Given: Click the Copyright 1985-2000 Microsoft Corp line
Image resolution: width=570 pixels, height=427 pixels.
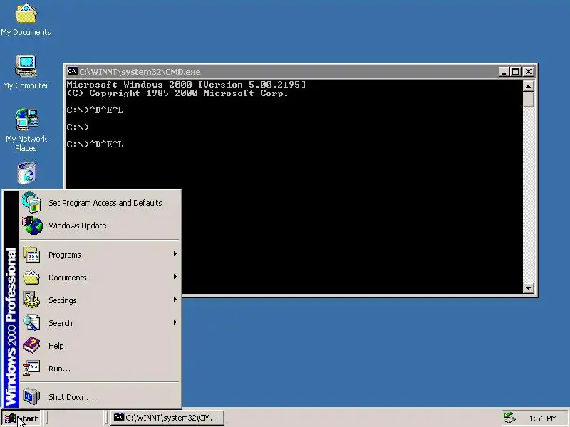Looking at the screenshot, I should (177, 93).
